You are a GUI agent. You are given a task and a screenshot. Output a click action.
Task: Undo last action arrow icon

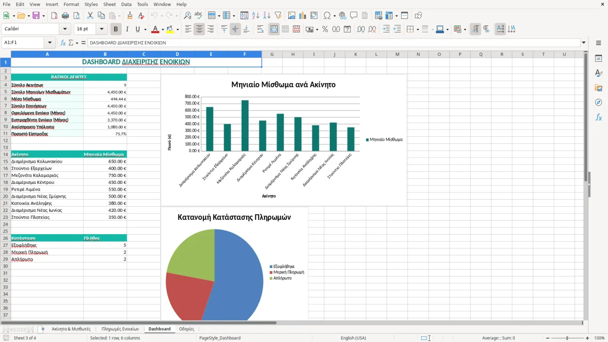click(154, 16)
